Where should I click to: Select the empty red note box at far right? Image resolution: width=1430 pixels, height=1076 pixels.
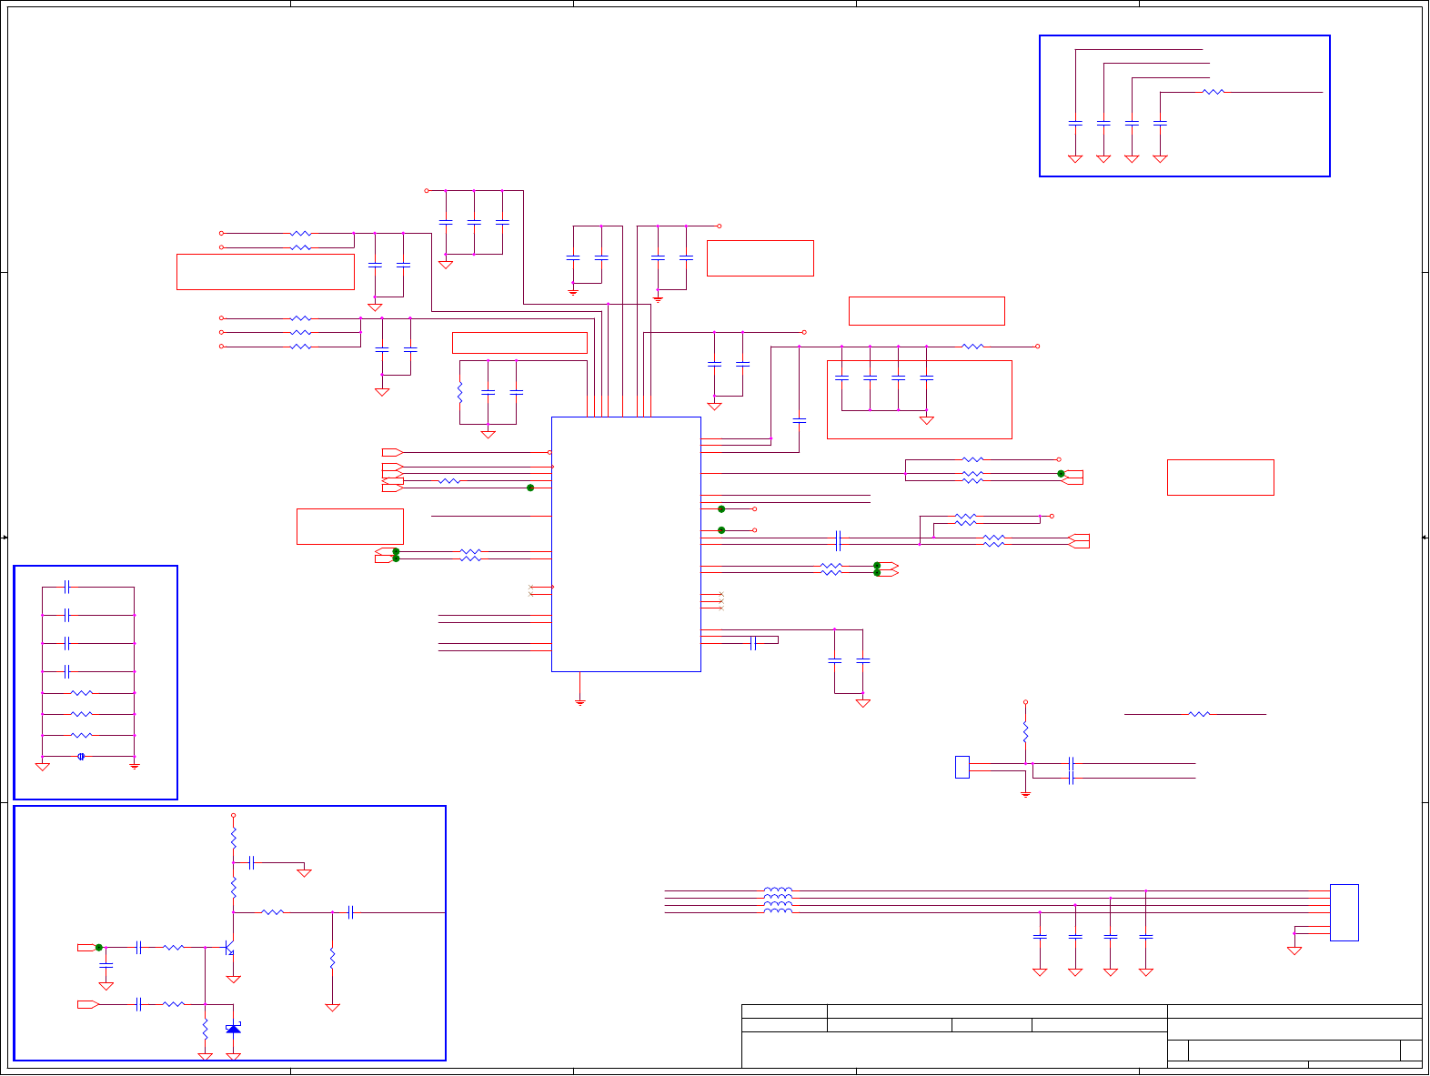[1220, 478]
